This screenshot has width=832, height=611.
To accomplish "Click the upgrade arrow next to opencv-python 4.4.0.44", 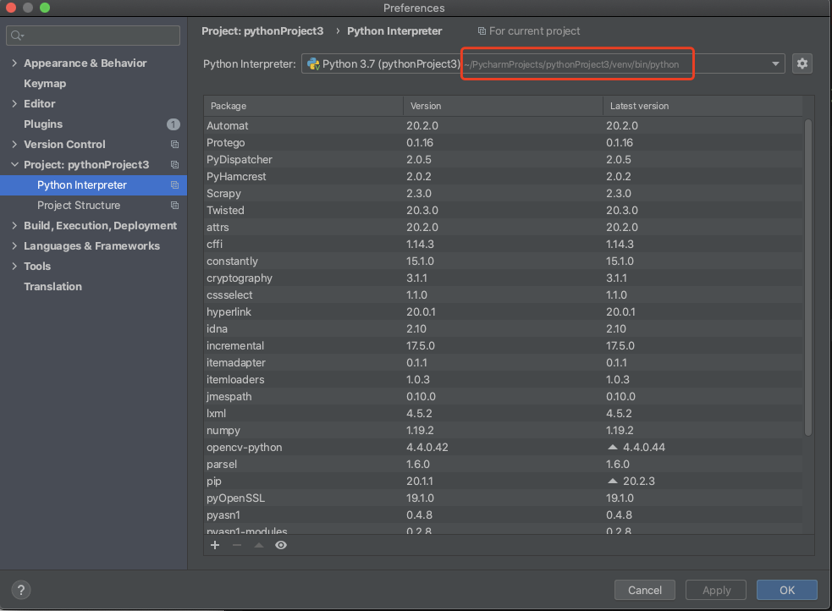I will pyautogui.click(x=612, y=447).
